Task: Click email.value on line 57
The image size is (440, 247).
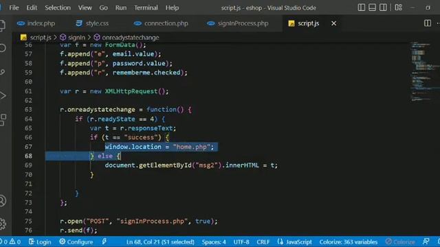Action: pos(133,54)
